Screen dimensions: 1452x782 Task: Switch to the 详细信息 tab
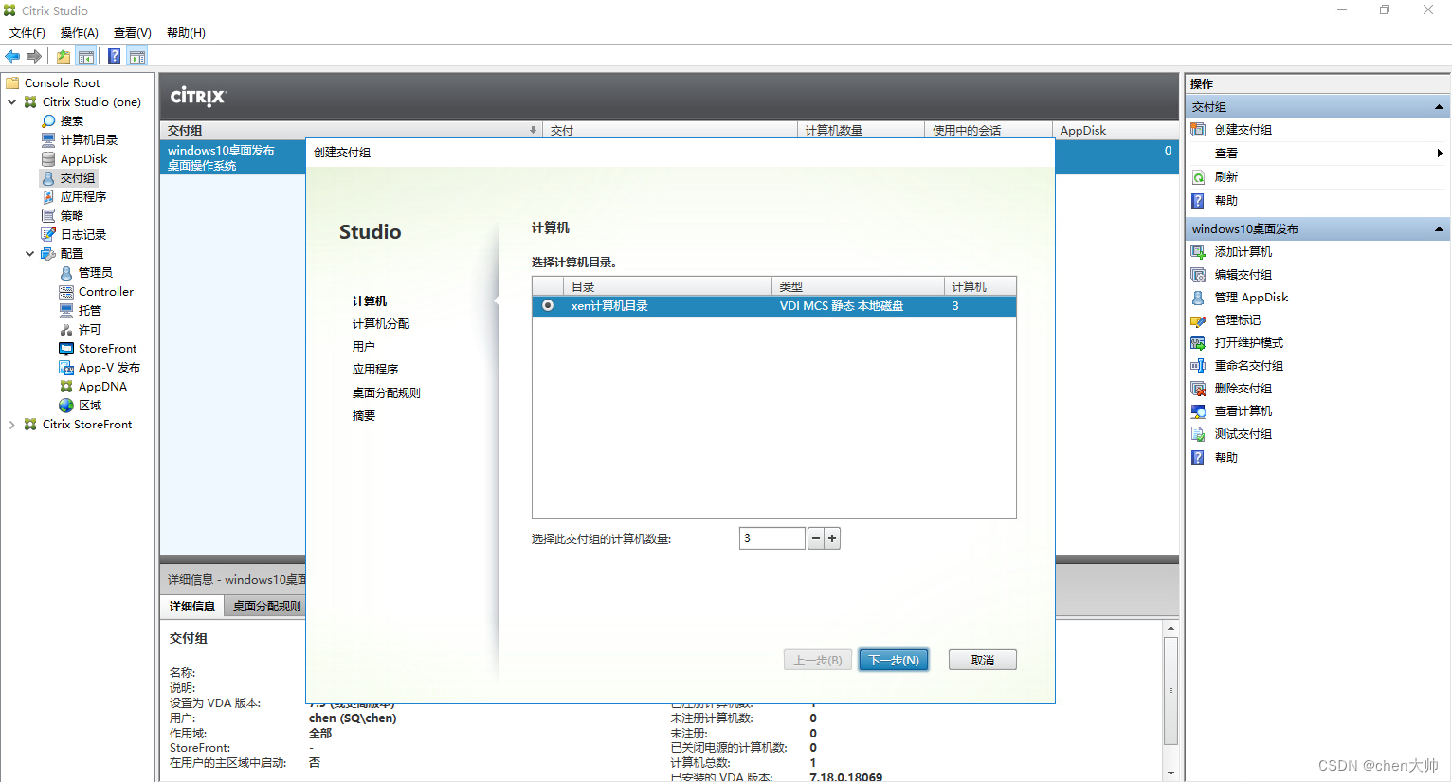(192, 607)
